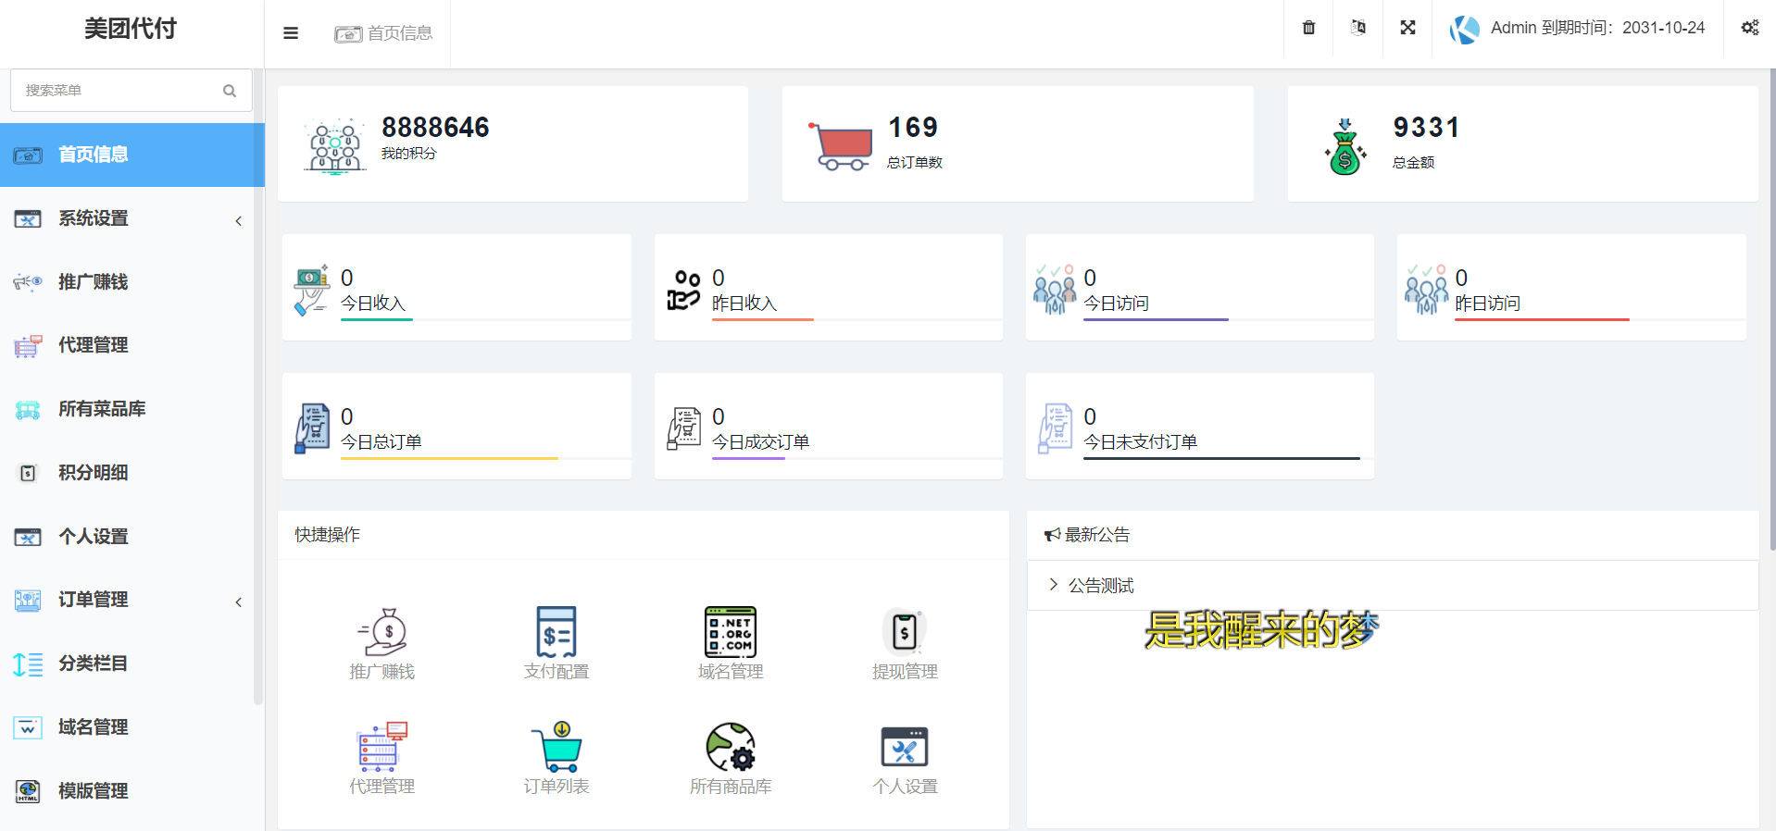The height and width of the screenshot is (831, 1776).
Task: Select 代理管理 in the sidebar menu
Action: pos(93,346)
